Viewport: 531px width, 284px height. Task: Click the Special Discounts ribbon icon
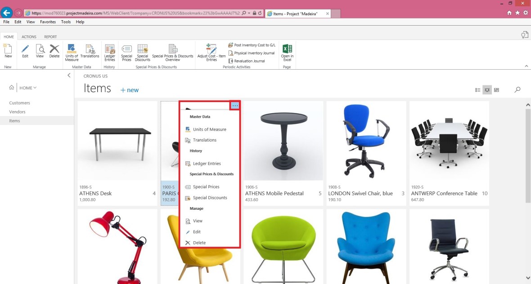[142, 52]
